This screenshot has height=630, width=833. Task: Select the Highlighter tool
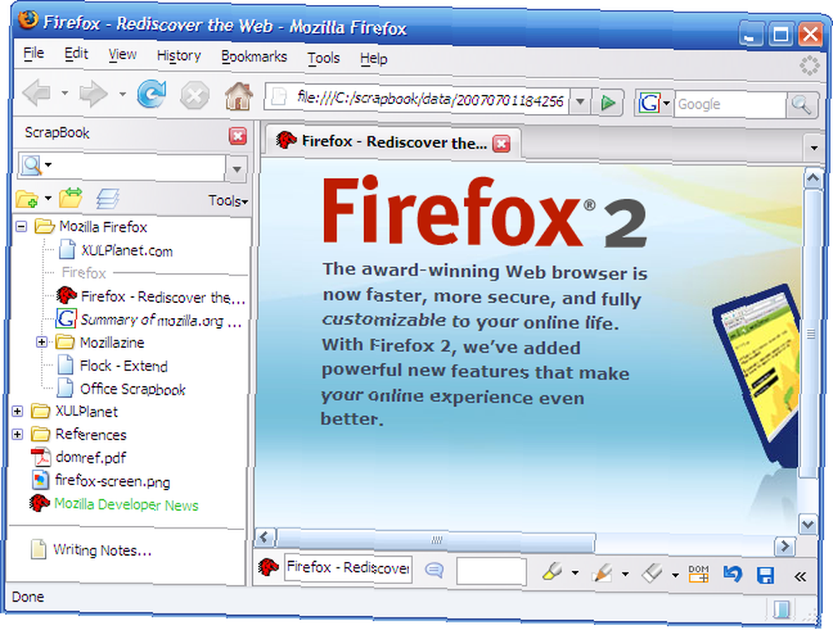(552, 571)
